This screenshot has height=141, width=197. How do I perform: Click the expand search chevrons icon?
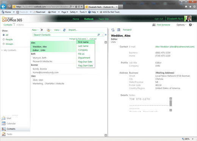[106, 35]
